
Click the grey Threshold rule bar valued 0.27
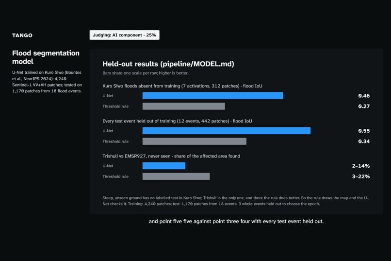coord(184,106)
